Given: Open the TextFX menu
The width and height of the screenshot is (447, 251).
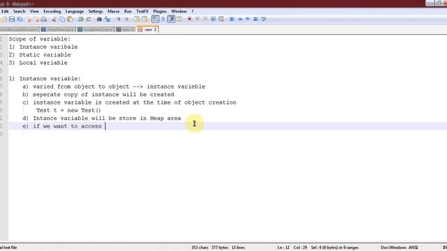Looking at the screenshot, I should tap(142, 11).
